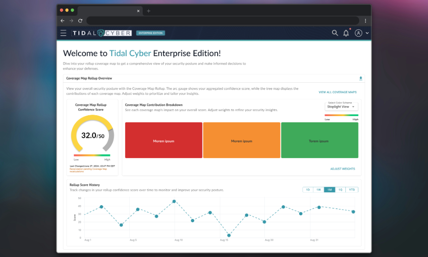Viewport: 428px width, 257px height.
Task: Download the Coverage Map Rollup Overview
Action: pyautogui.click(x=360, y=79)
